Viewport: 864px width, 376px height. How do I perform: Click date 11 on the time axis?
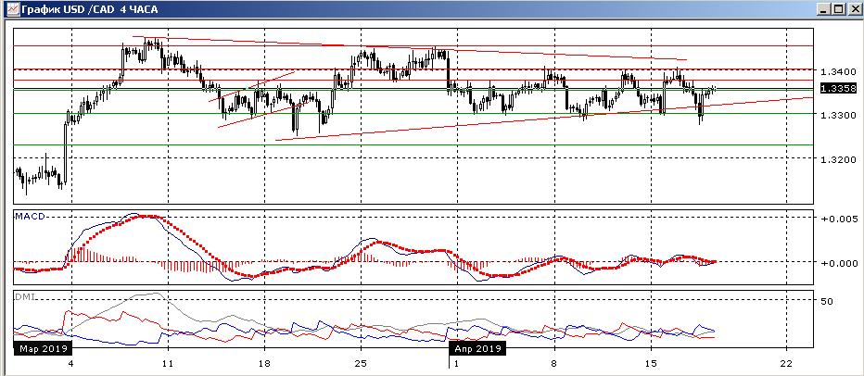point(167,362)
